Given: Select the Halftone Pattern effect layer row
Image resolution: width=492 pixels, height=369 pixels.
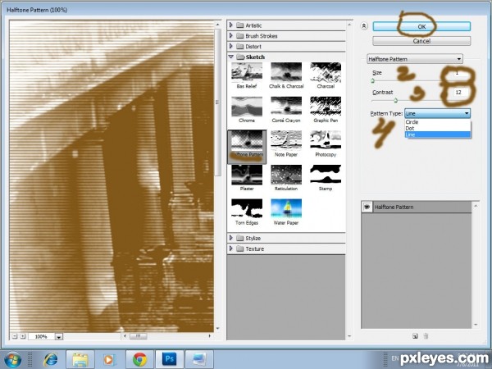Looking at the screenshot, I should [x=417, y=207].
